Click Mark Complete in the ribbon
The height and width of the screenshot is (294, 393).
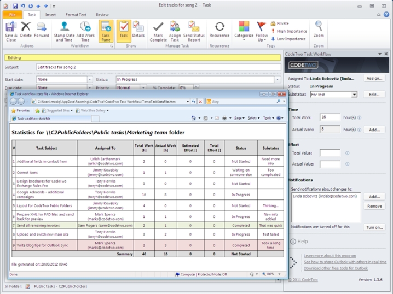tap(158, 27)
